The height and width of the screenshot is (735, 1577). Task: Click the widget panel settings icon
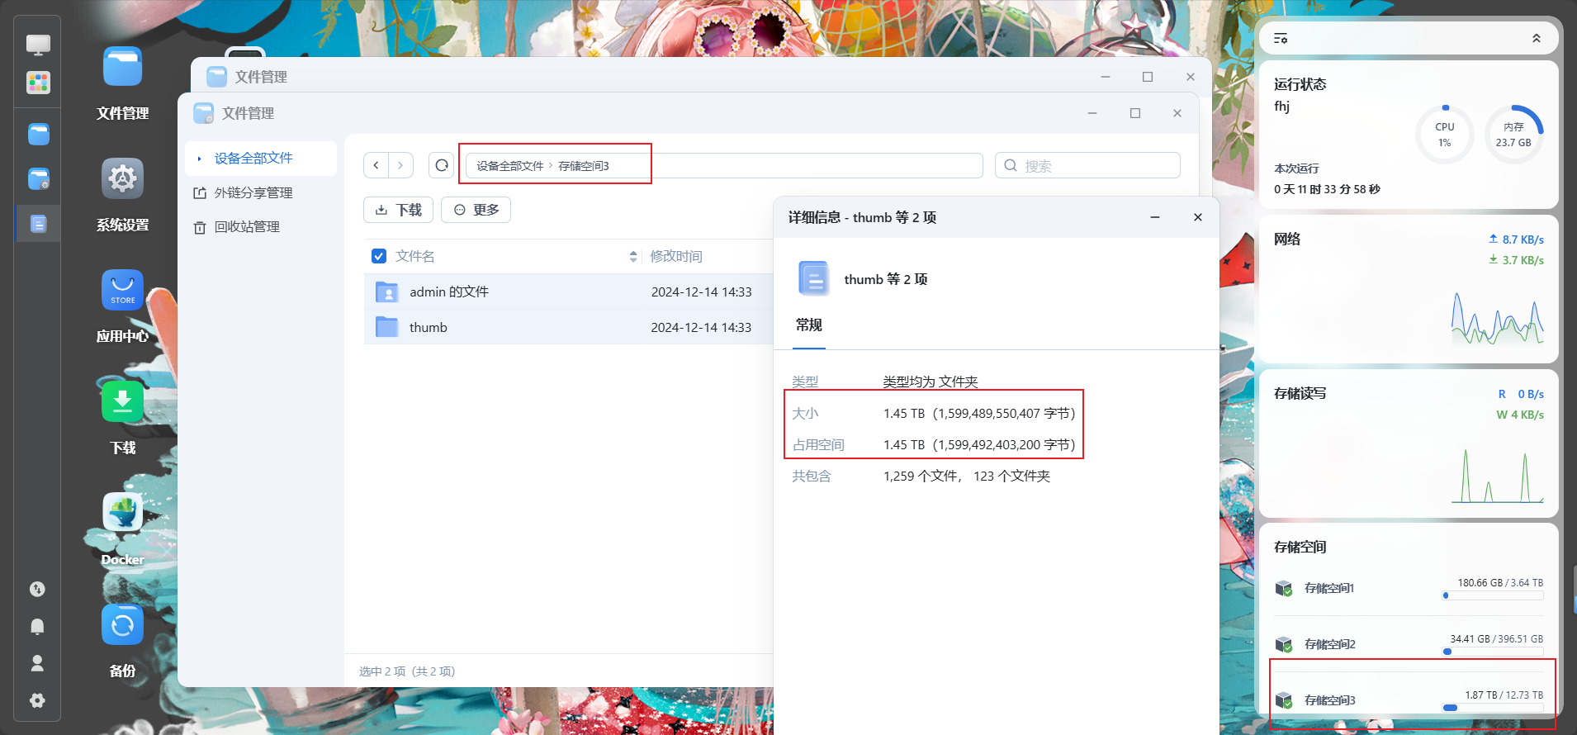click(1281, 39)
